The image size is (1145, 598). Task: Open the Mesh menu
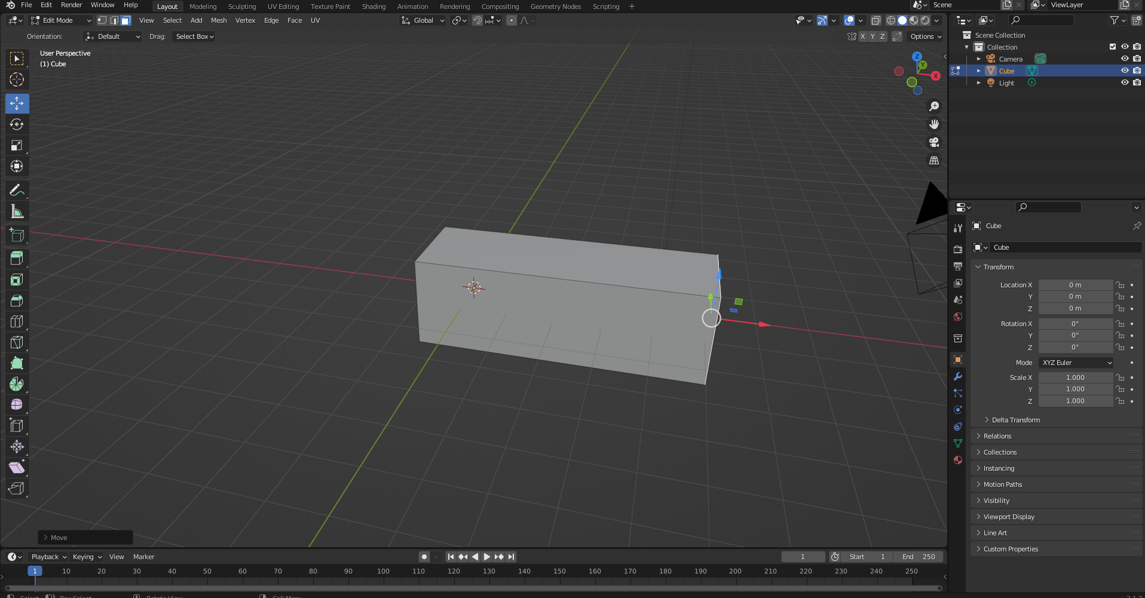(x=219, y=20)
